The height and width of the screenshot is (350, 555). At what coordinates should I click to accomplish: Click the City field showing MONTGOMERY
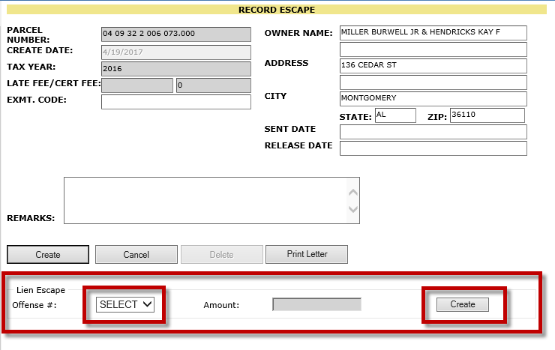[433, 99]
